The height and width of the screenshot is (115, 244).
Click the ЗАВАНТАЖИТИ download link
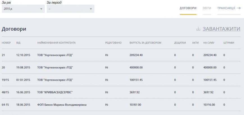pyautogui.click(x=222, y=29)
